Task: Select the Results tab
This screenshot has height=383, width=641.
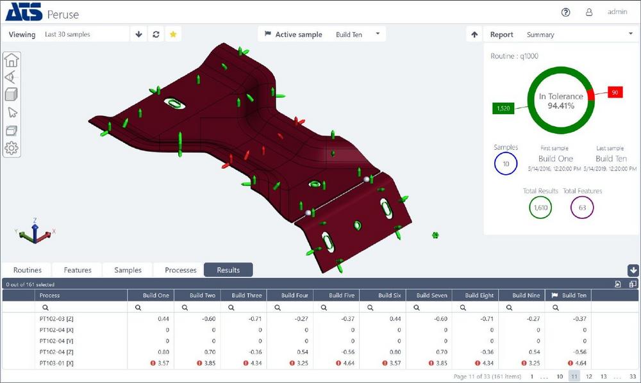Action: tap(228, 270)
